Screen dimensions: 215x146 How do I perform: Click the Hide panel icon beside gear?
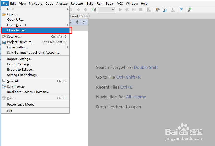(85, 22)
